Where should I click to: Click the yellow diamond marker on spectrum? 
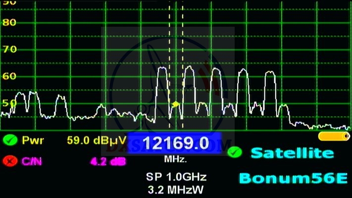pyautogui.click(x=176, y=104)
